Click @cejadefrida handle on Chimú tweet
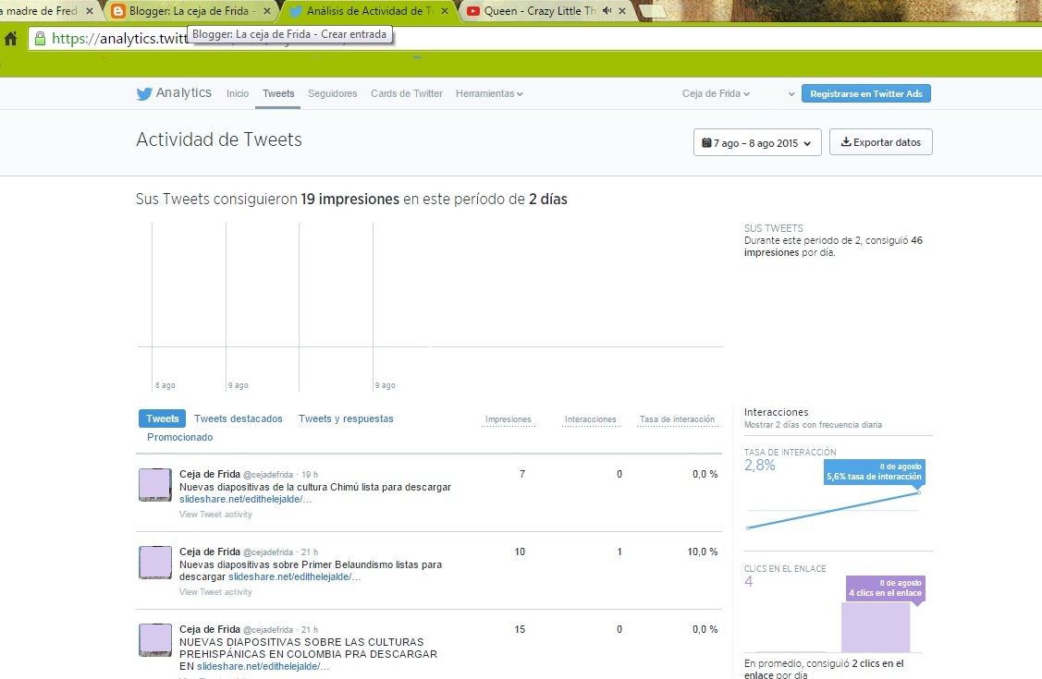 (x=268, y=475)
